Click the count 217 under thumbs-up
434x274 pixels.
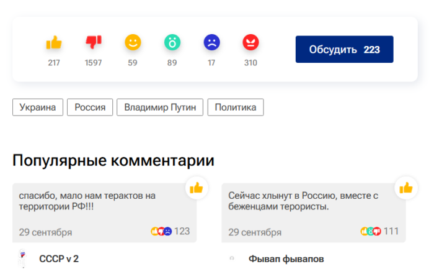pyautogui.click(x=54, y=63)
